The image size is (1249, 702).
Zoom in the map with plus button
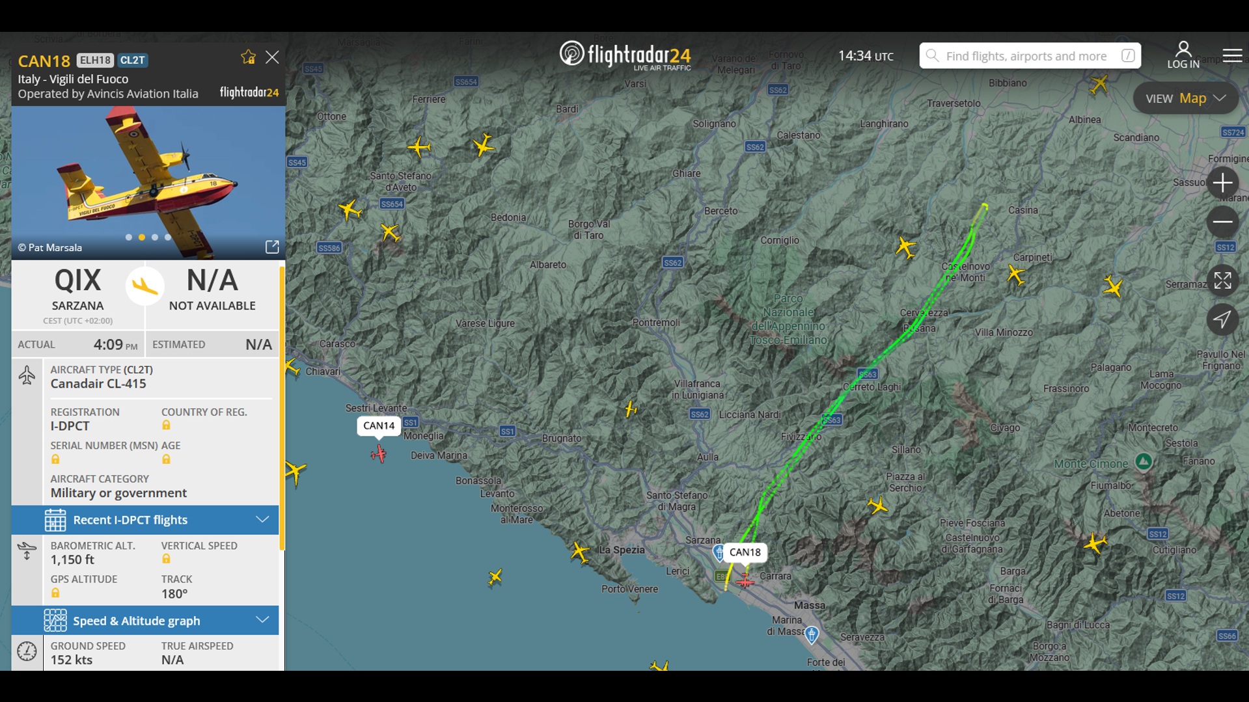1222,183
